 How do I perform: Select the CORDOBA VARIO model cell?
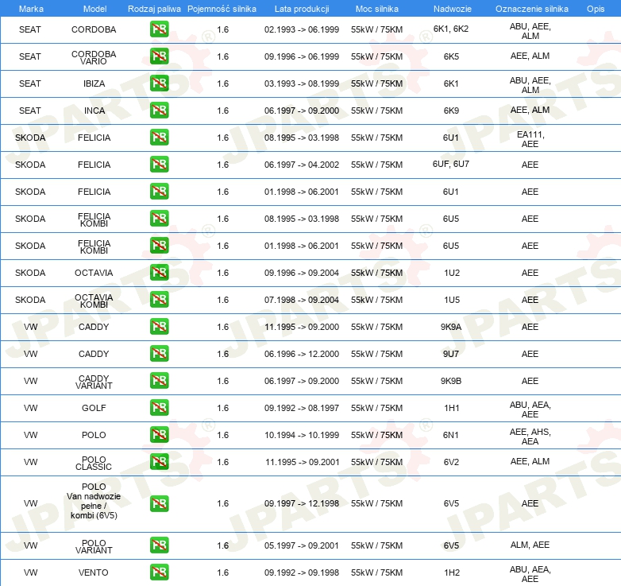(94, 57)
